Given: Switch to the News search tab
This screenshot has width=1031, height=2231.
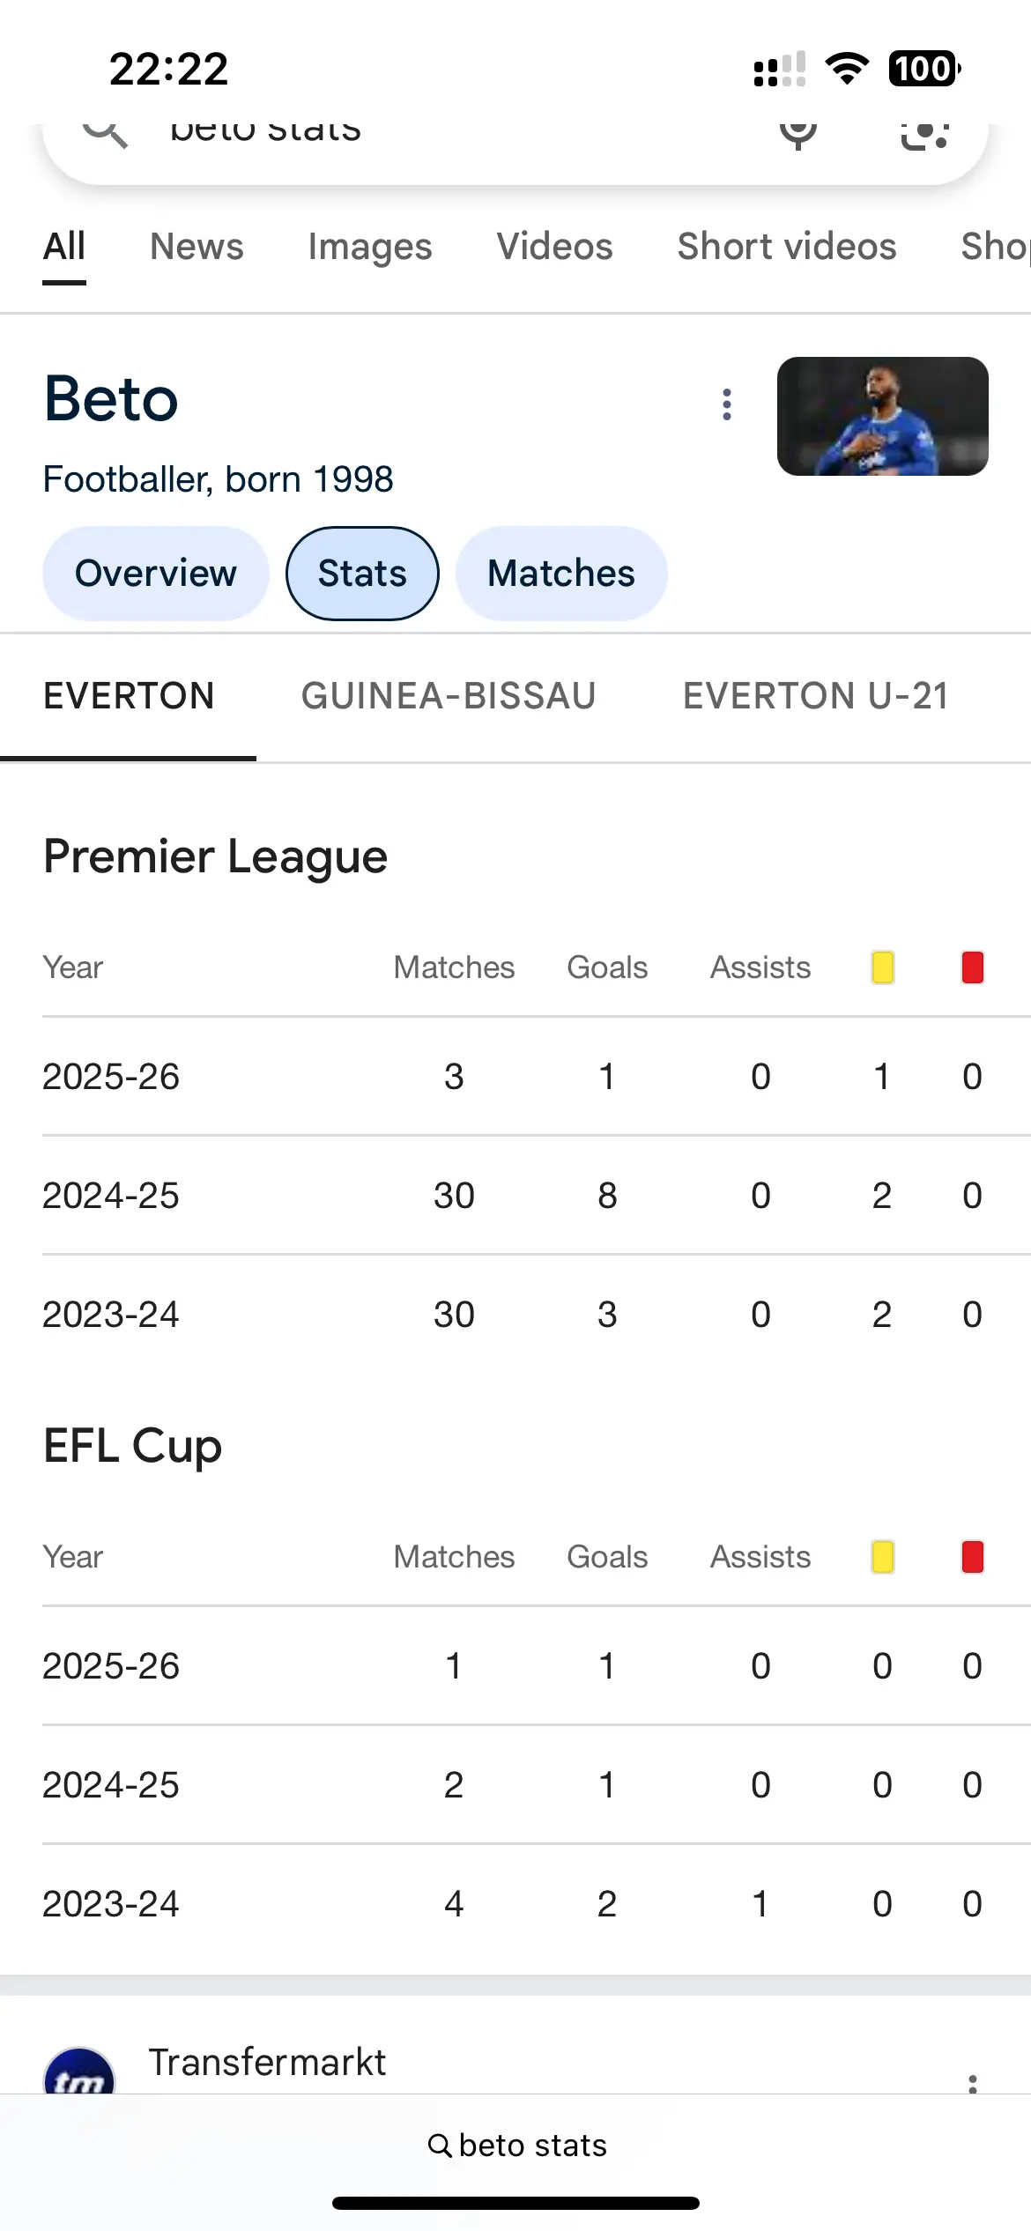Looking at the screenshot, I should [x=197, y=247].
